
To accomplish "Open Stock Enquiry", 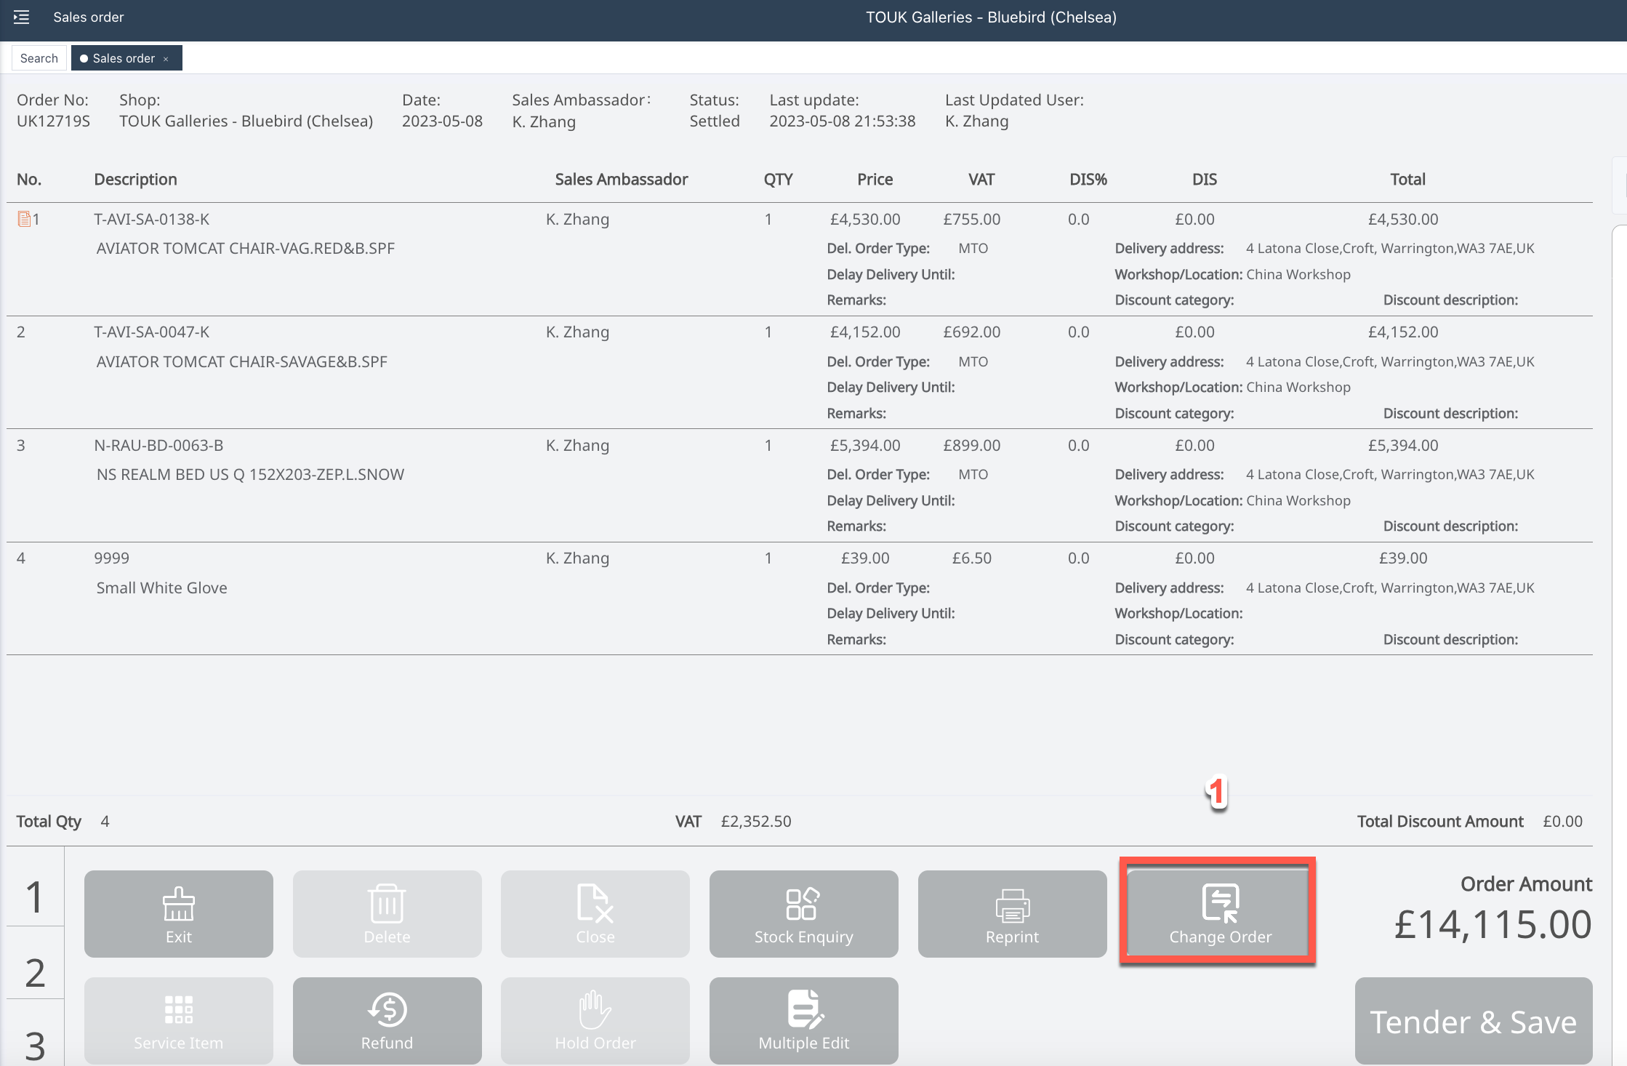I will point(803,913).
